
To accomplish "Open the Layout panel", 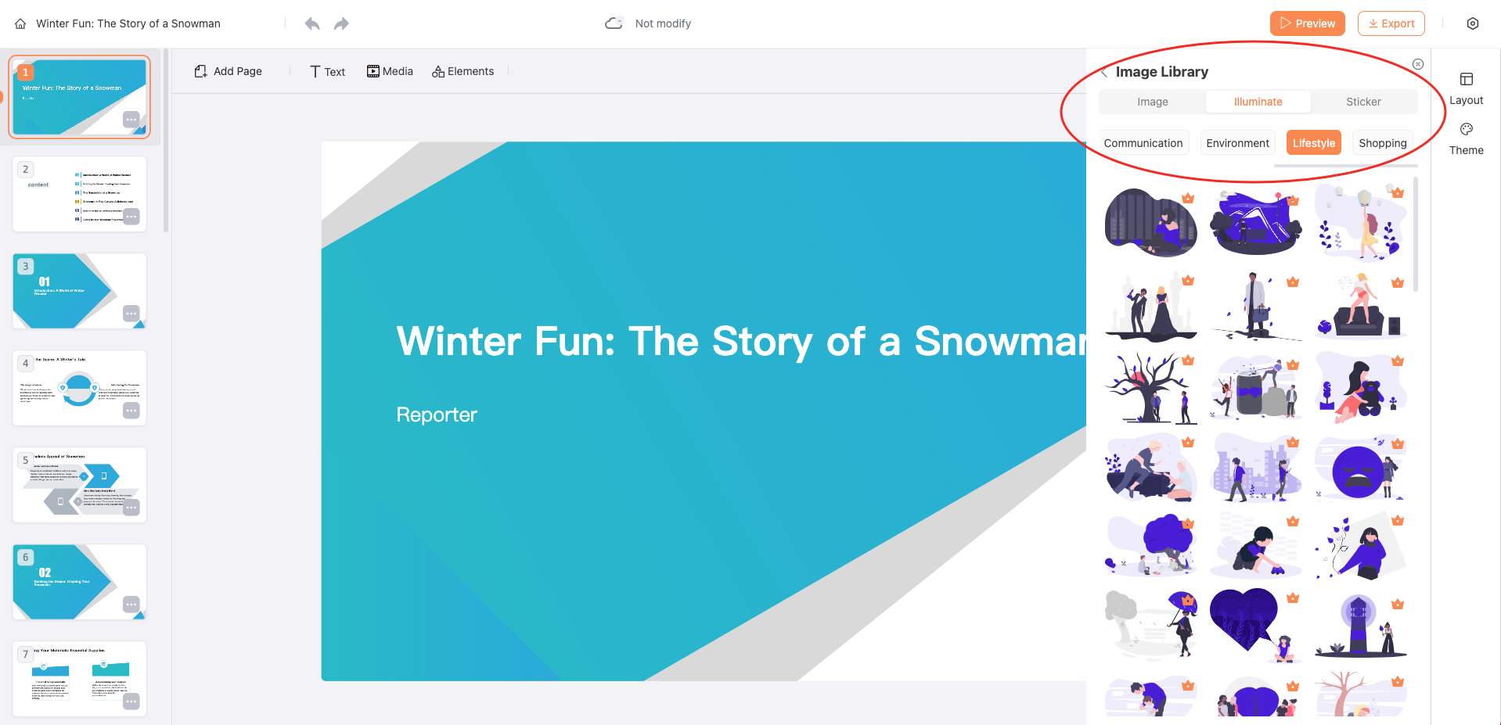I will click(x=1465, y=87).
